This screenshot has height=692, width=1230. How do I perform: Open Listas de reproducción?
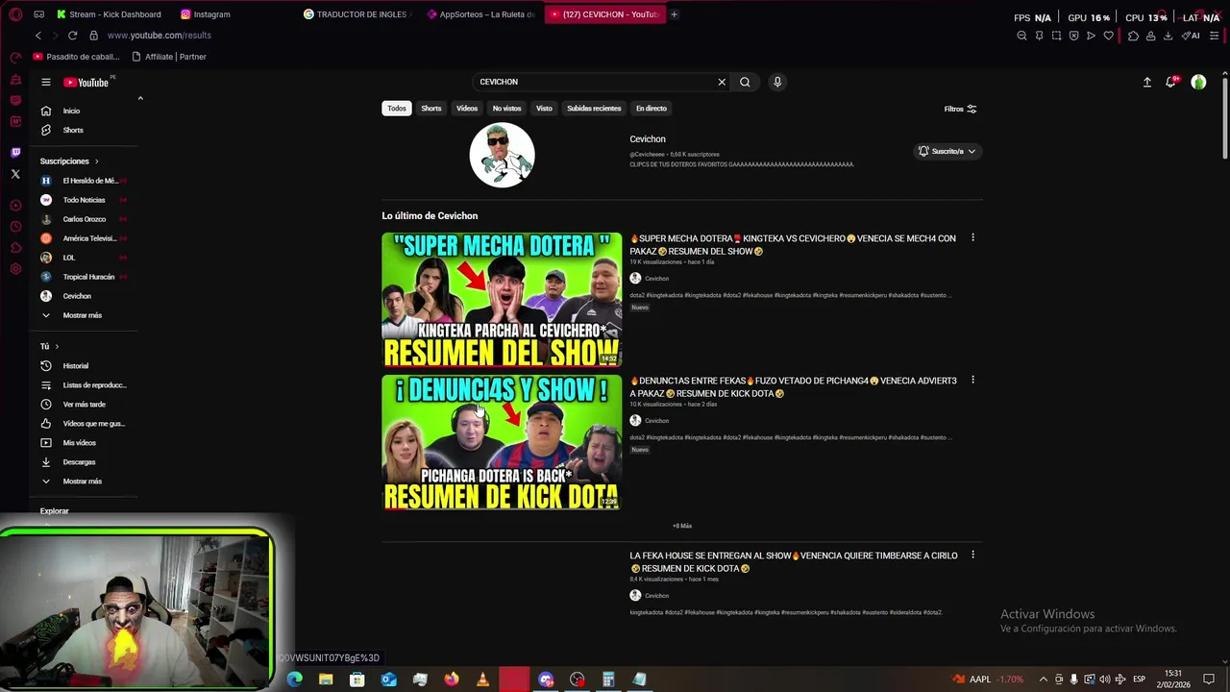coord(84,384)
